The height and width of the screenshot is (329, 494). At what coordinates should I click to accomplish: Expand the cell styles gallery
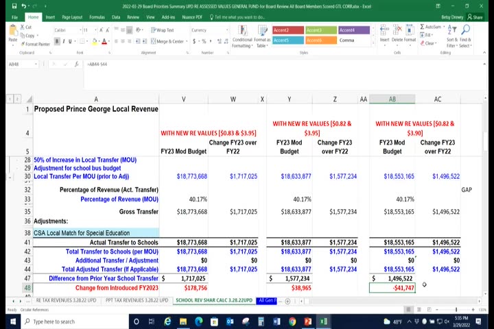(374, 46)
